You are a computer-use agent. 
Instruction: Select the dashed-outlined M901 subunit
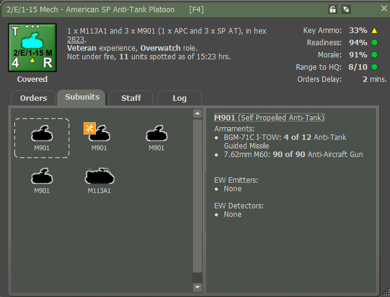(x=42, y=138)
